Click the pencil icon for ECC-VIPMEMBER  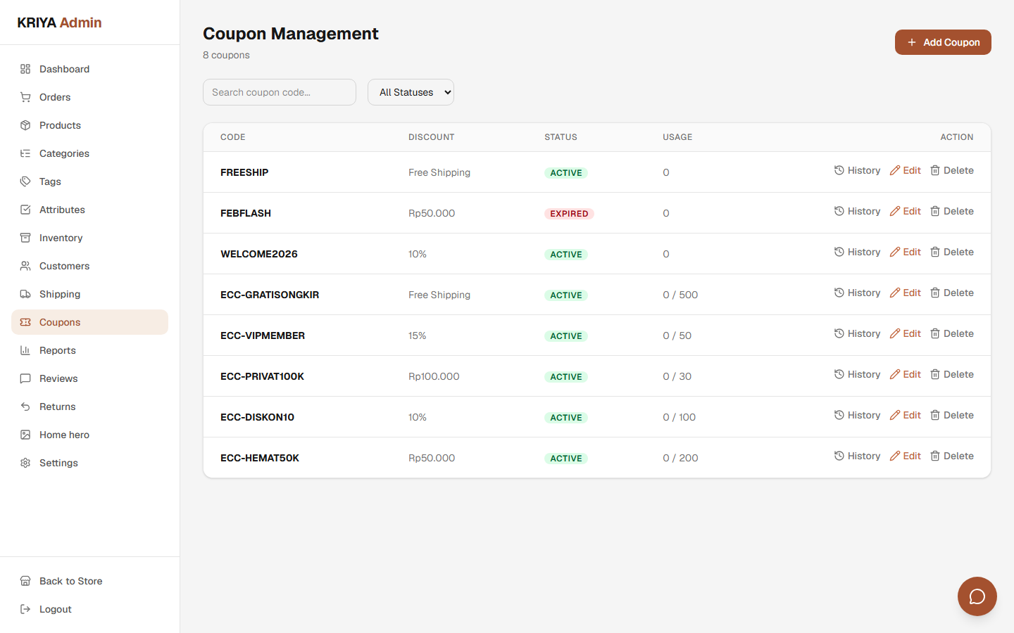[895, 333]
